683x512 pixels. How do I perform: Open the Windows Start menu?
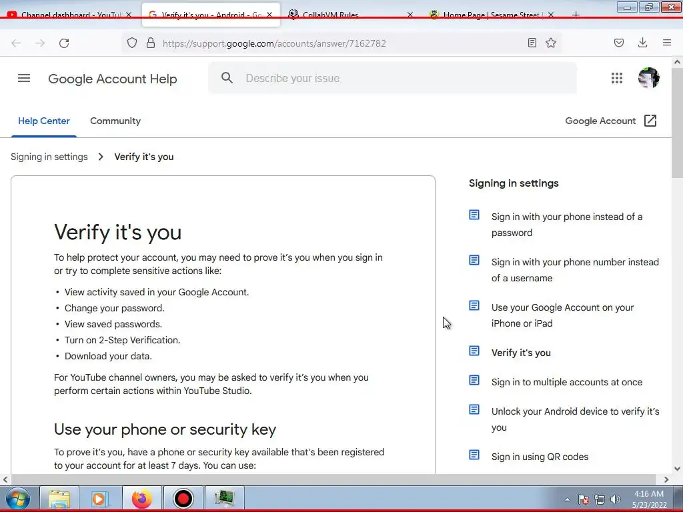(17, 499)
